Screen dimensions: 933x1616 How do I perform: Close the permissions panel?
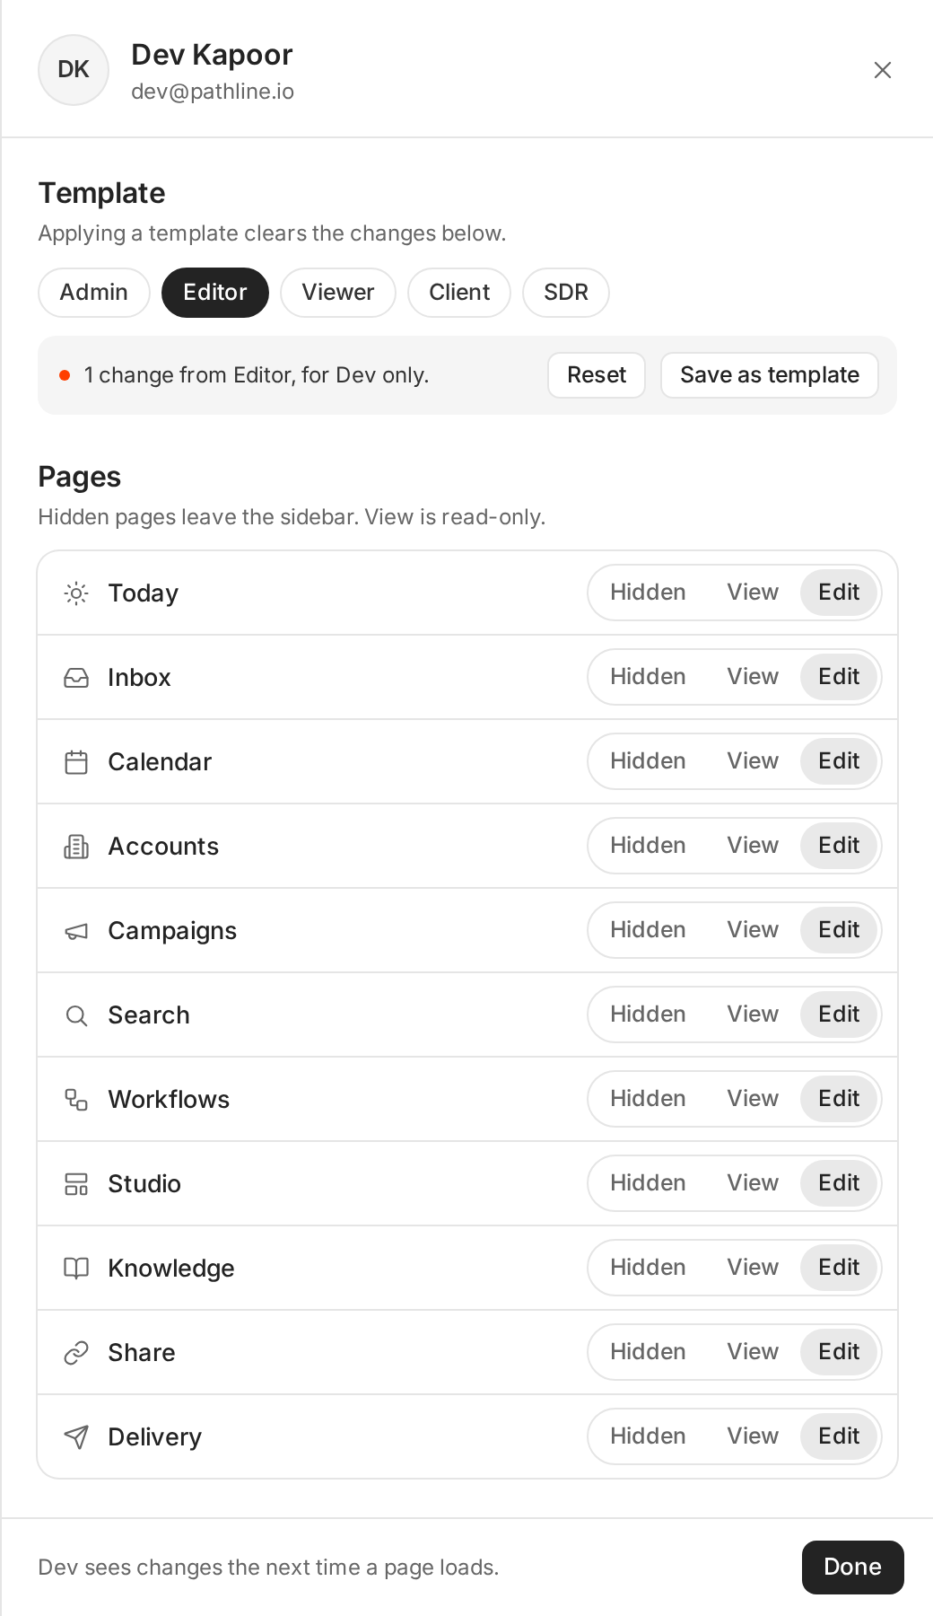tap(883, 70)
